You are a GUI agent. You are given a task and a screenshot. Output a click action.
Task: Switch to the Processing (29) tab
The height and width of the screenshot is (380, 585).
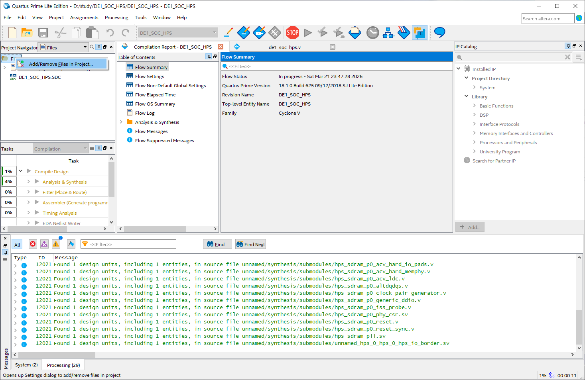click(x=63, y=365)
